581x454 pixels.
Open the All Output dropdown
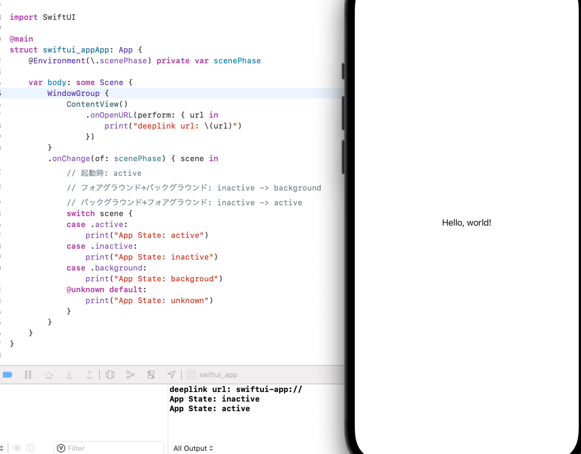[x=193, y=448]
